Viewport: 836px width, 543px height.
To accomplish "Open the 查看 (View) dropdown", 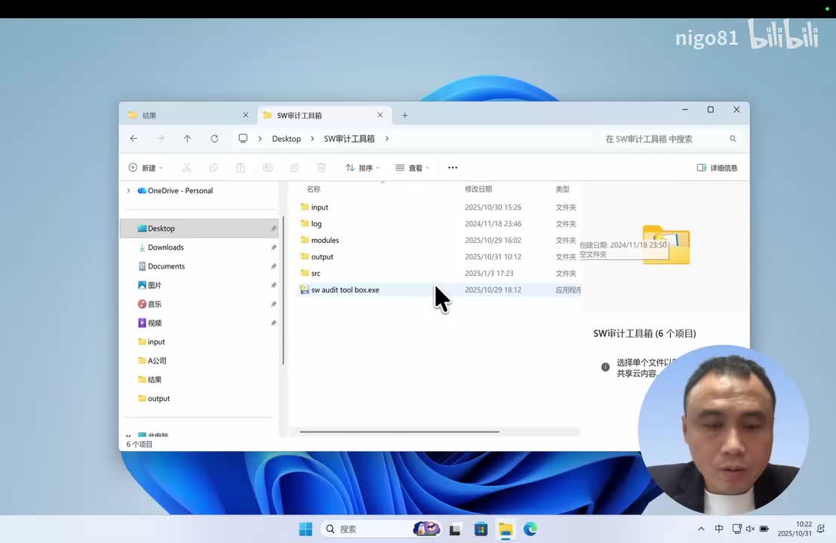I will pos(412,168).
